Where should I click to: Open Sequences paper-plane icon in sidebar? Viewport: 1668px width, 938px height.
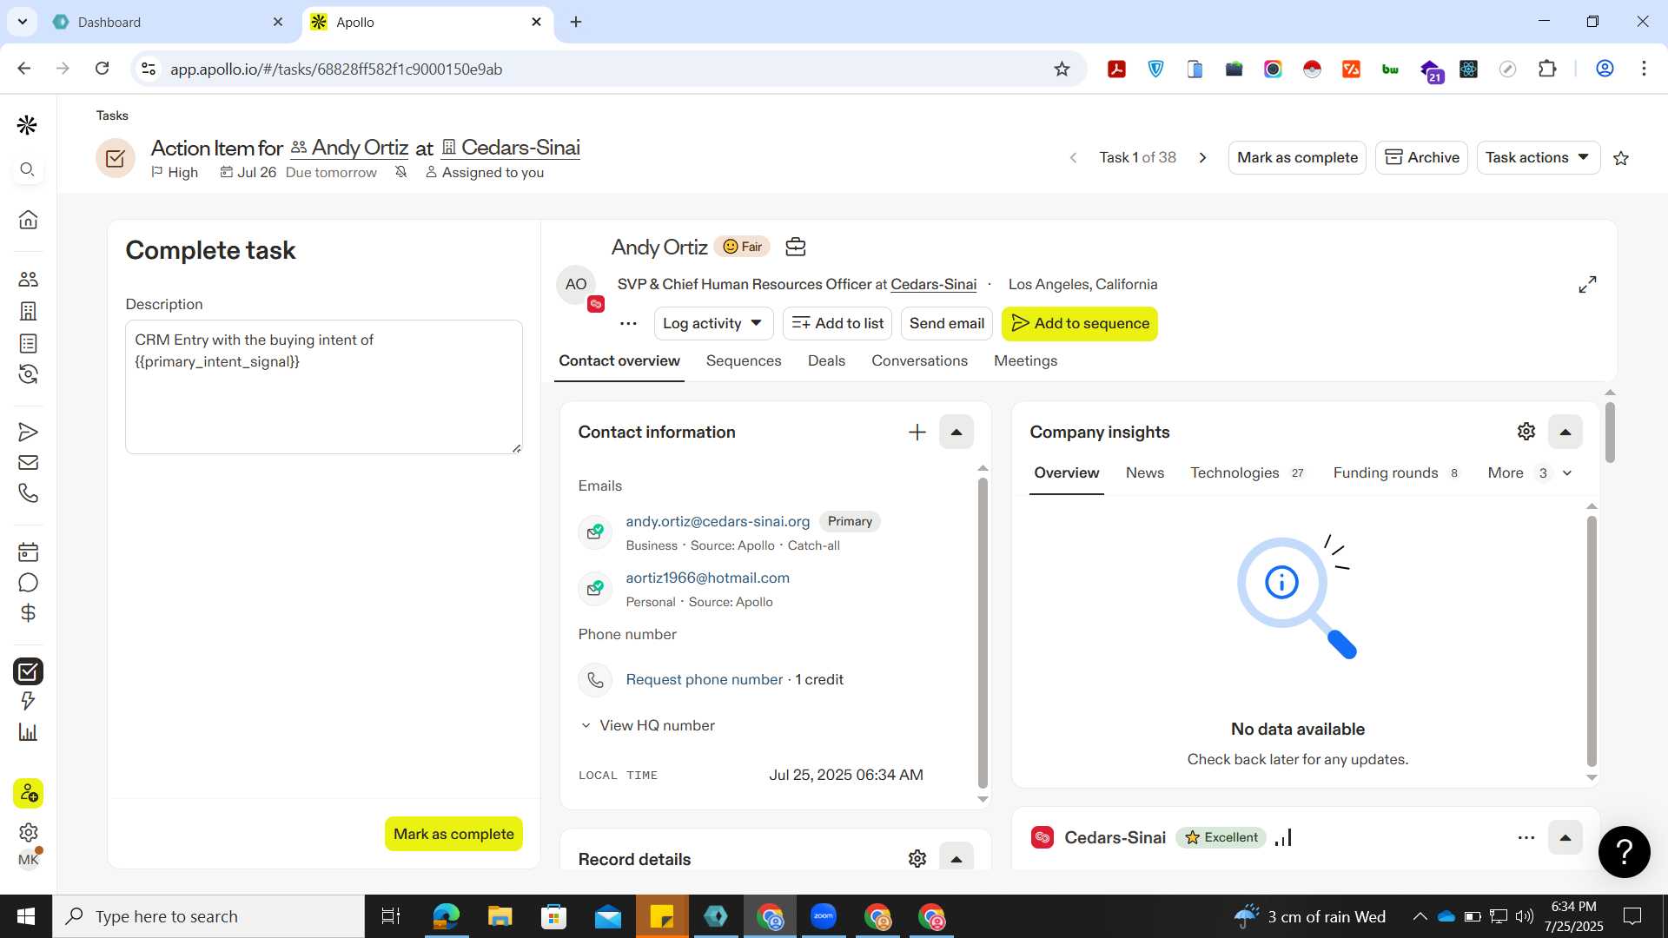(x=28, y=432)
